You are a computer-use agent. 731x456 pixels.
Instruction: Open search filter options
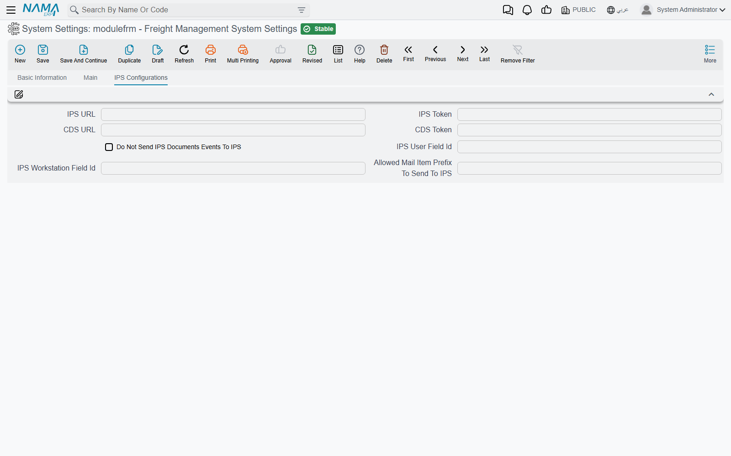[x=302, y=10]
